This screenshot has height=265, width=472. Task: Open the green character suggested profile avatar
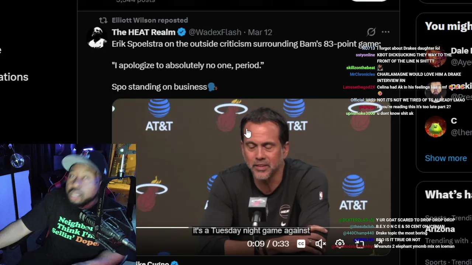435,127
